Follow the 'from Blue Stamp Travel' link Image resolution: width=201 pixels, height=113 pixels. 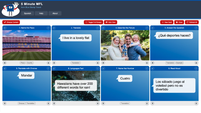pyautogui.click(x=31, y=7)
